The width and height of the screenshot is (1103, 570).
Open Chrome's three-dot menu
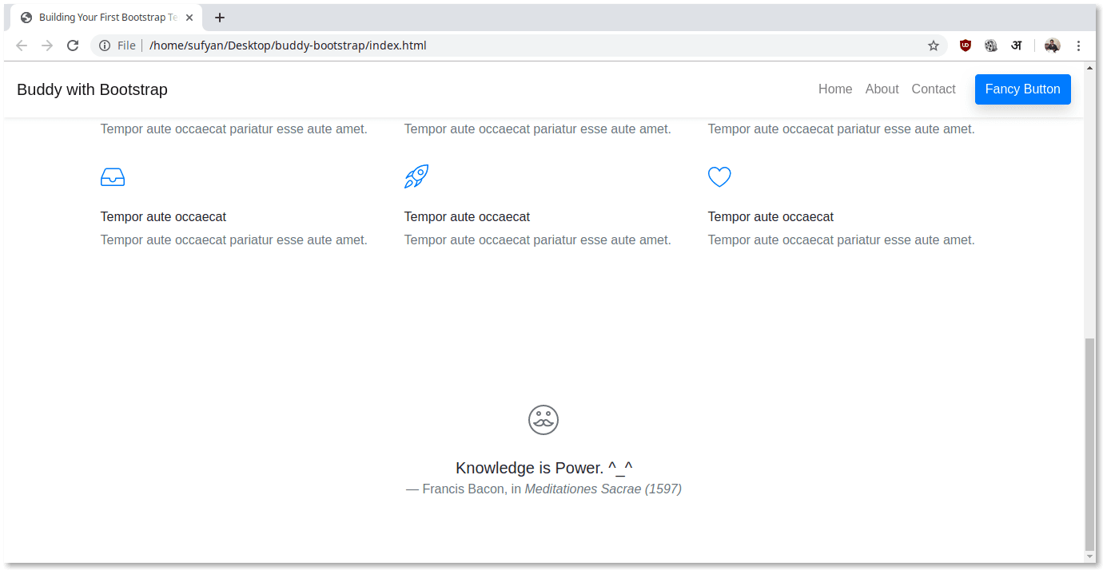(1078, 46)
